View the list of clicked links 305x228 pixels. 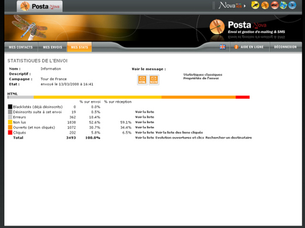pyautogui.click(x=179, y=133)
